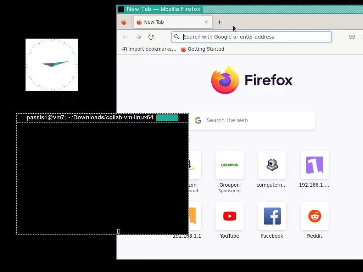Click the terminal cursor block
This screenshot has height=272, width=363.
click(x=118, y=231)
